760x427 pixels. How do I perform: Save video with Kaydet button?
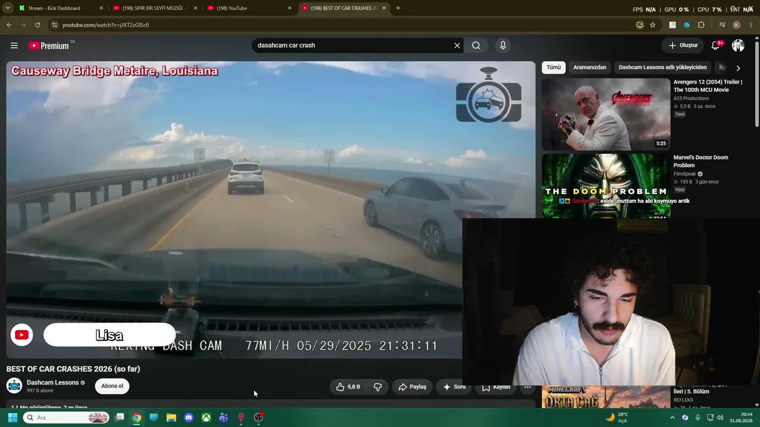496,387
